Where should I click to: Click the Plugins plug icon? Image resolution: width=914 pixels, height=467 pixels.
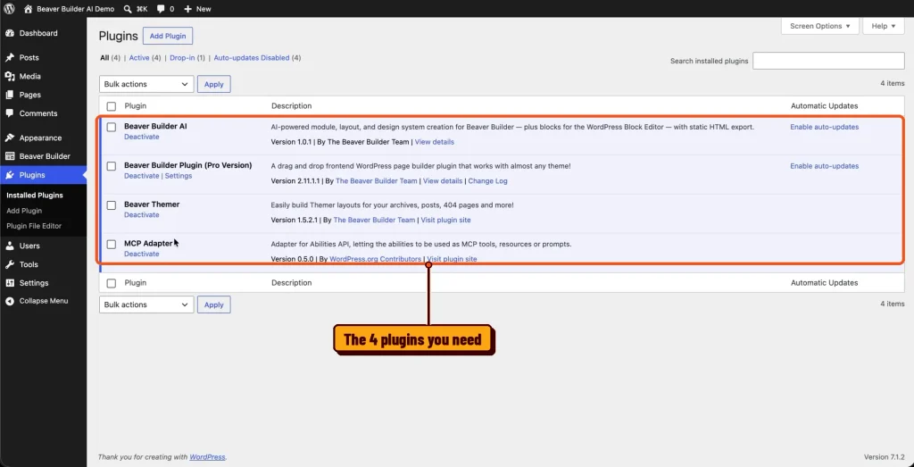pyautogui.click(x=10, y=175)
